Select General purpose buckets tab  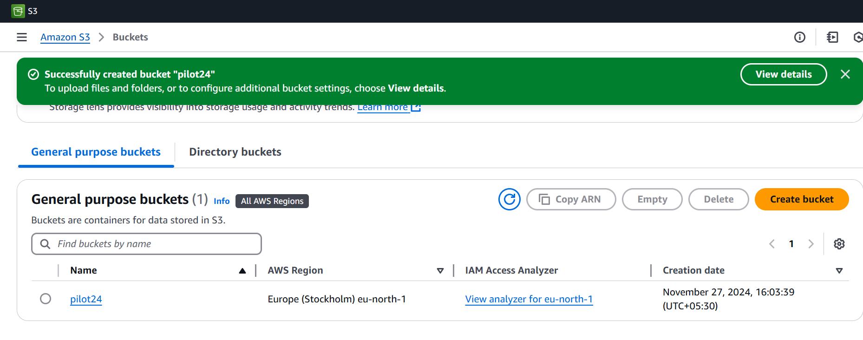click(x=96, y=152)
